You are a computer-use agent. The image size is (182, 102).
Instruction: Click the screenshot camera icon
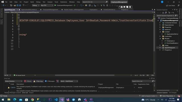(x=121, y=7)
